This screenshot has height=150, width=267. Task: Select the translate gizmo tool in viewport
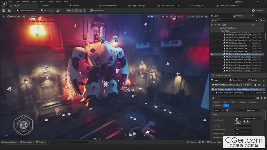[x=152, y=16]
